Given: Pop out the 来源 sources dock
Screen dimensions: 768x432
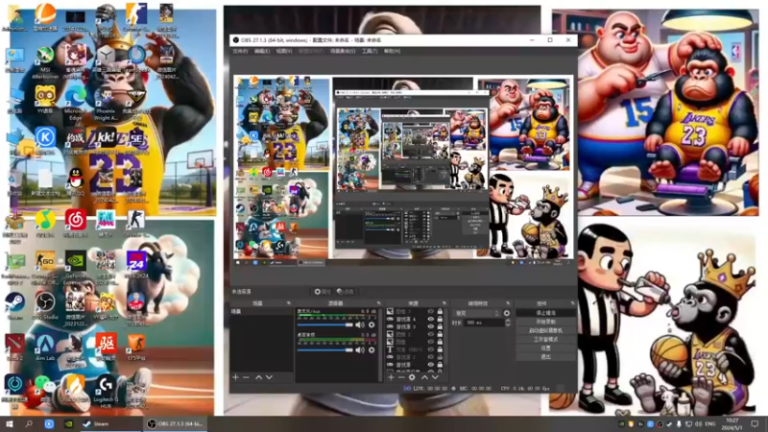Looking at the screenshot, I should click(444, 303).
